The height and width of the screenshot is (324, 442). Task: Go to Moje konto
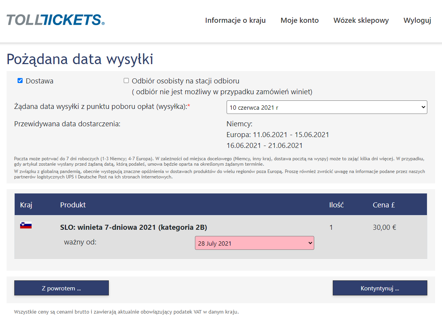pyautogui.click(x=300, y=20)
